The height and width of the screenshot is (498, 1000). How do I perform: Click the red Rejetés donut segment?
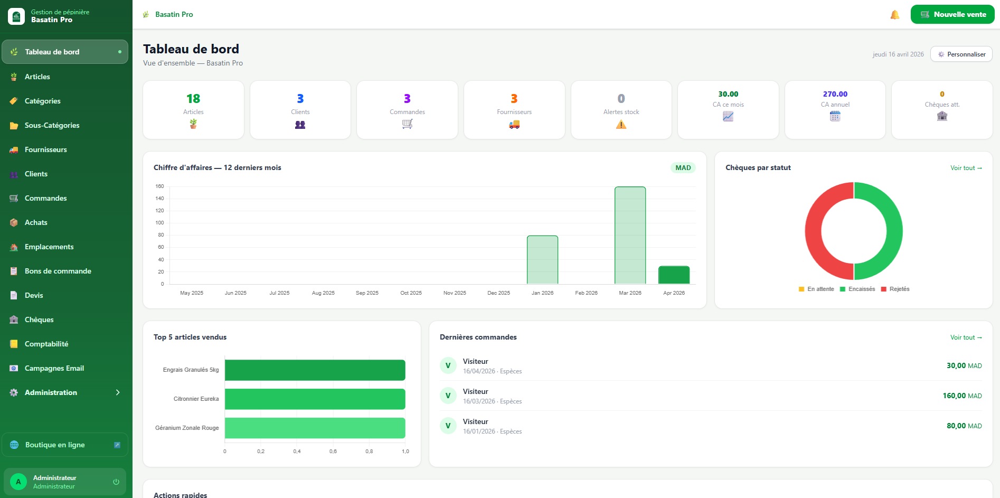tap(814, 231)
